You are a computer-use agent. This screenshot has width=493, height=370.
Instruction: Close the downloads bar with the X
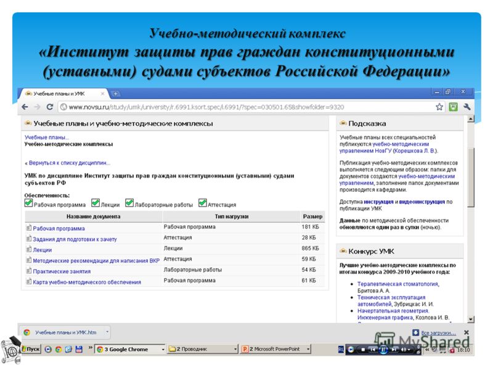tap(467, 332)
